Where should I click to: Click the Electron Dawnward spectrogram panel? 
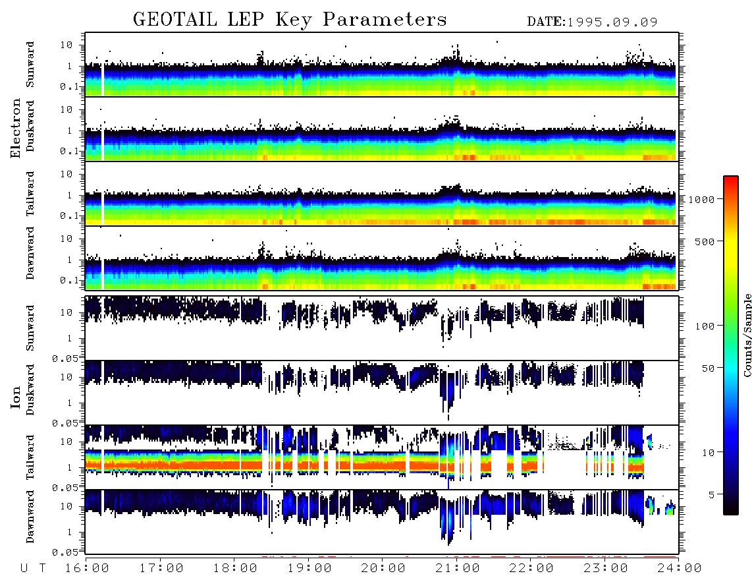point(382,258)
